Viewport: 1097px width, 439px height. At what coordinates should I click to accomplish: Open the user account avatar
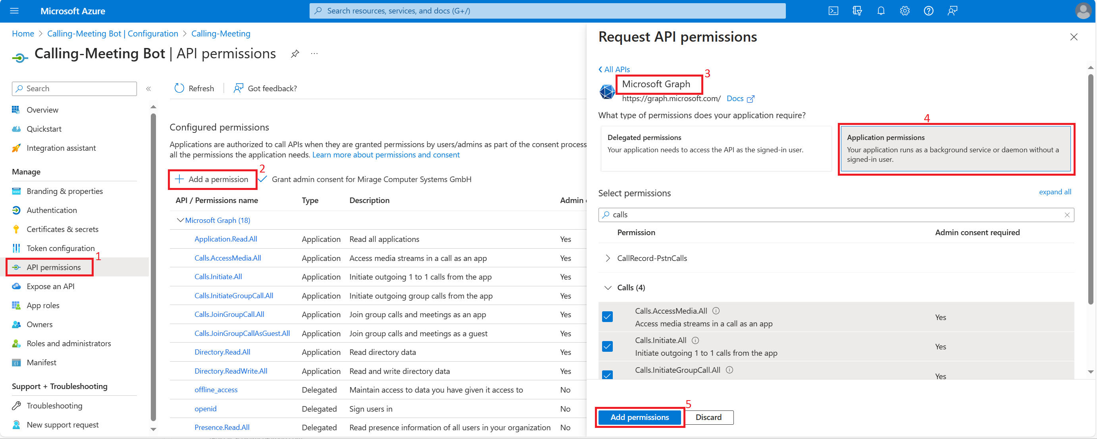click(x=1083, y=11)
